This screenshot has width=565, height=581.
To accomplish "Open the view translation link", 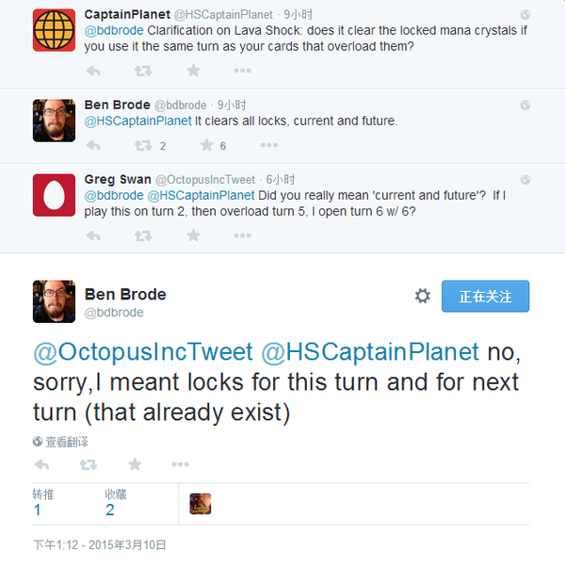I will [66, 441].
